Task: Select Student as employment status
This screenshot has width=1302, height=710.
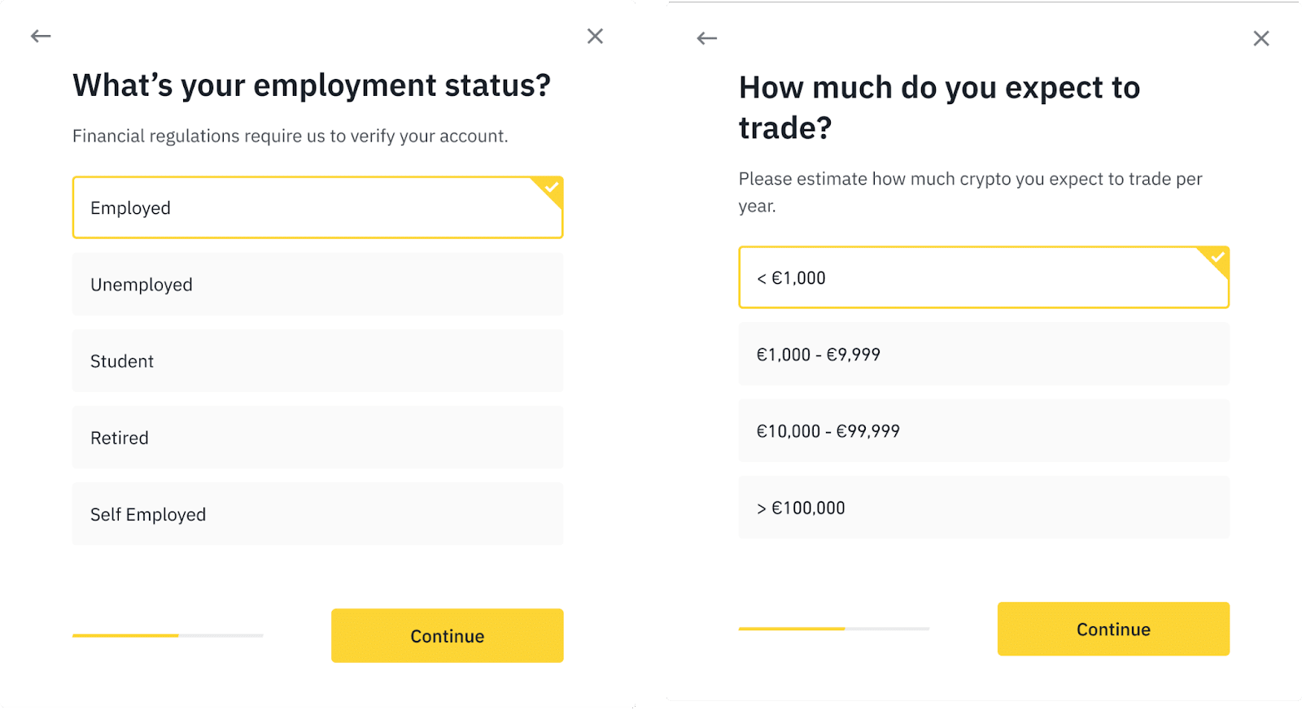Action: [x=317, y=361]
